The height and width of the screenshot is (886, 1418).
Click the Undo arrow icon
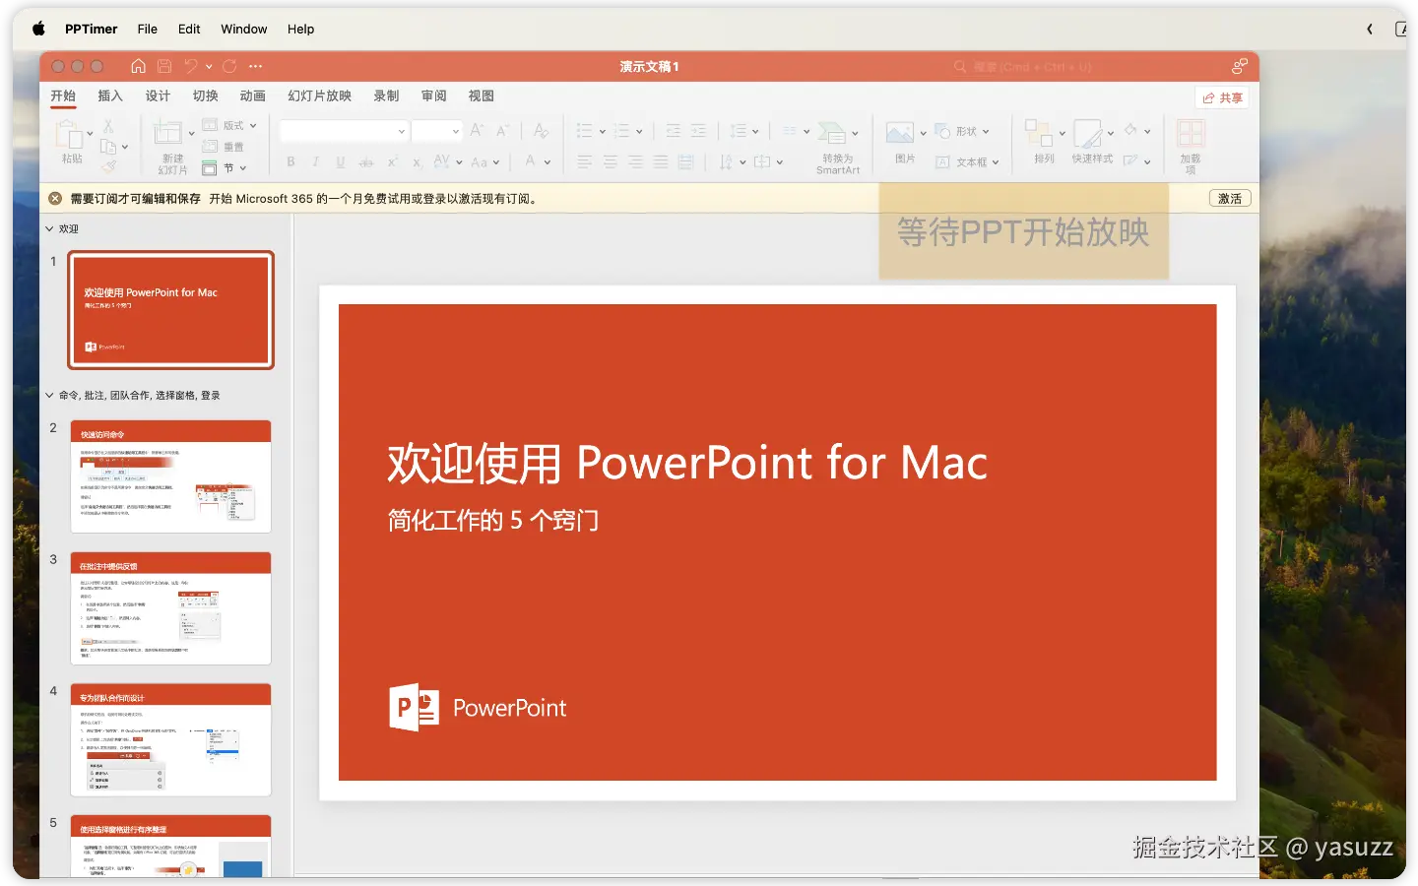tap(191, 66)
